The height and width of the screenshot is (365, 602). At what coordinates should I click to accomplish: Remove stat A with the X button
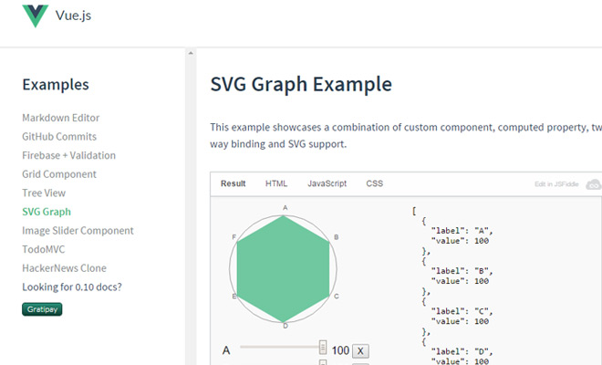360,350
